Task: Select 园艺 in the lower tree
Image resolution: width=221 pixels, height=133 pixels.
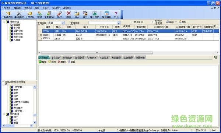Action: (16, 96)
